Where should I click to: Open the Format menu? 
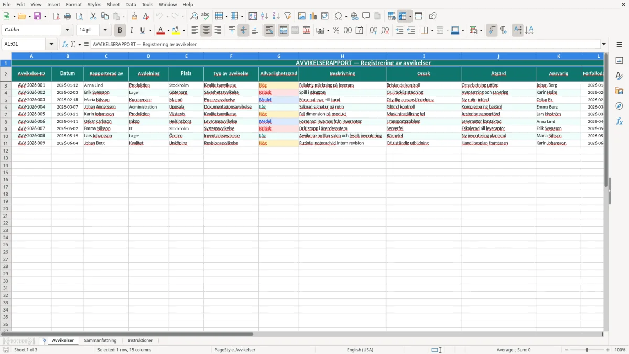(73, 4)
